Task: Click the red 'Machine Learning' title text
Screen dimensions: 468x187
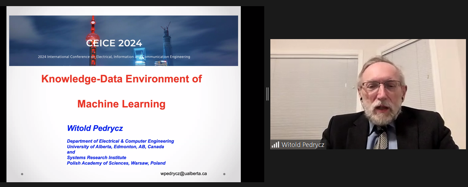Action: 121,104
